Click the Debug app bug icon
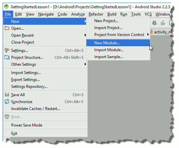The height and width of the screenshot is (148, 179). click(x=155, y=23)
